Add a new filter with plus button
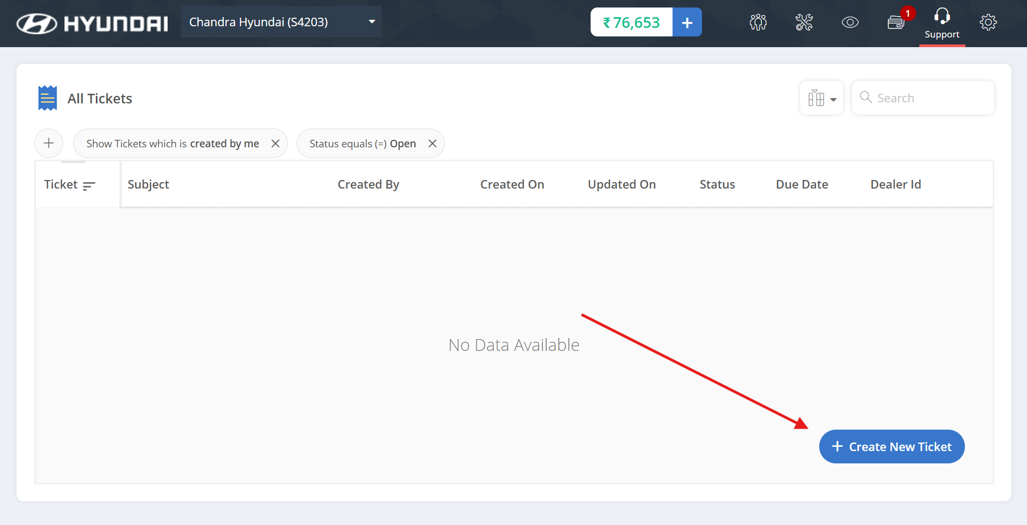 coord(49,144)
